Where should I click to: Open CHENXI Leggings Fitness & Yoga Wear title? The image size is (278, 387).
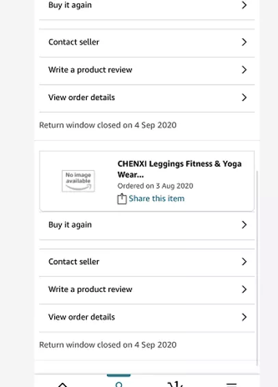point(179,169)
